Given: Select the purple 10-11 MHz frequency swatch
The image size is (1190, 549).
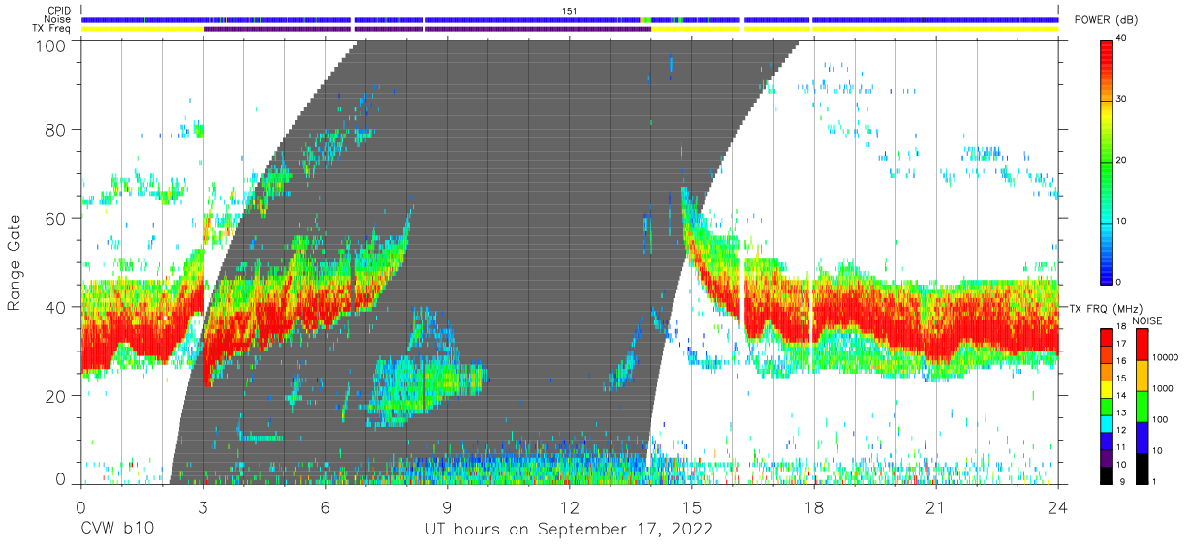Looking at the screenshot, I should coord(1107,457).
